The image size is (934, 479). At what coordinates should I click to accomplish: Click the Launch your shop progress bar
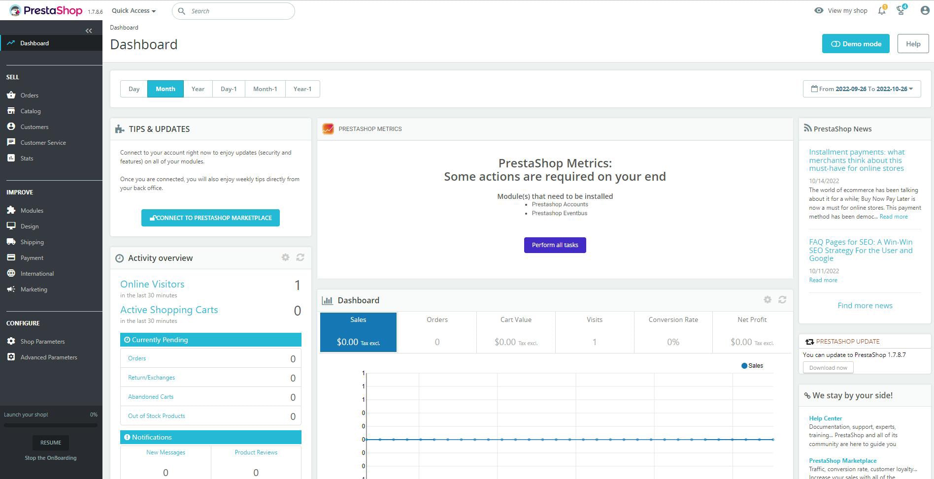point(51,425)
